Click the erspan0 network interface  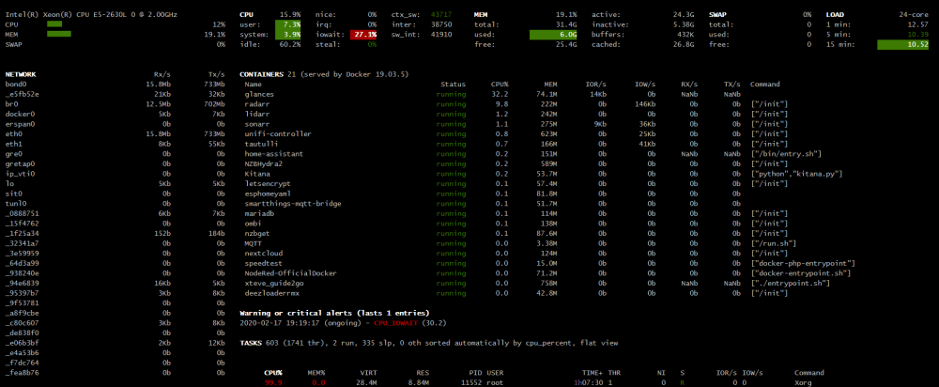[20, 124]
